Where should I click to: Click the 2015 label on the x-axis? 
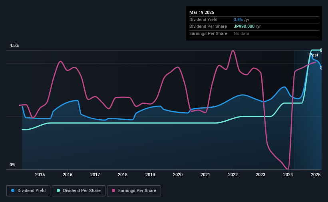click(40, 175)
